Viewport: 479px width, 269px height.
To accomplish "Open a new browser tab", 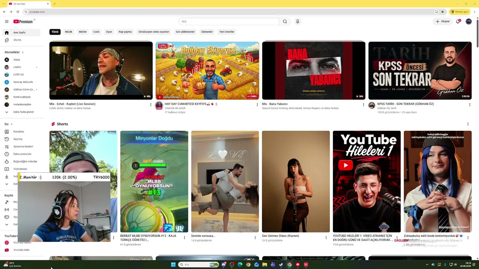I will point(54,4).
